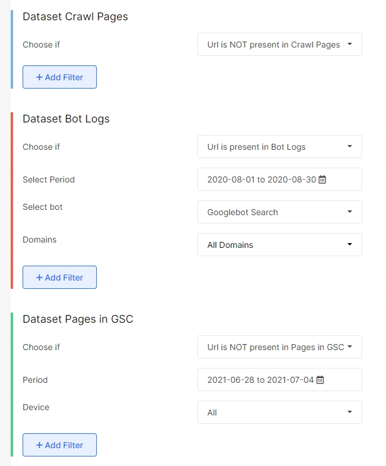The height and width of the screenshot is (466, 386).
Task: Expand the 'Url is present in Bot Logs' dropdown
Action: (x=279, y=147)
